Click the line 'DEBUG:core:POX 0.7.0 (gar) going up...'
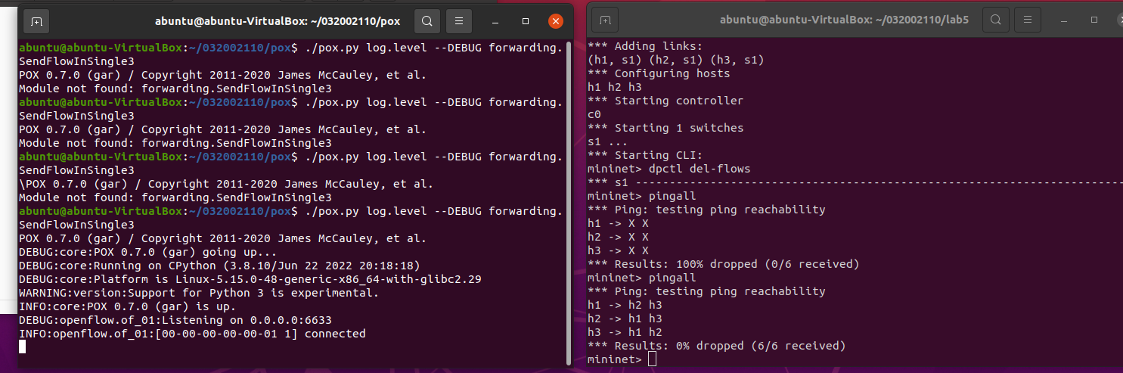1123x373 pixels. [x=148, y=252]
